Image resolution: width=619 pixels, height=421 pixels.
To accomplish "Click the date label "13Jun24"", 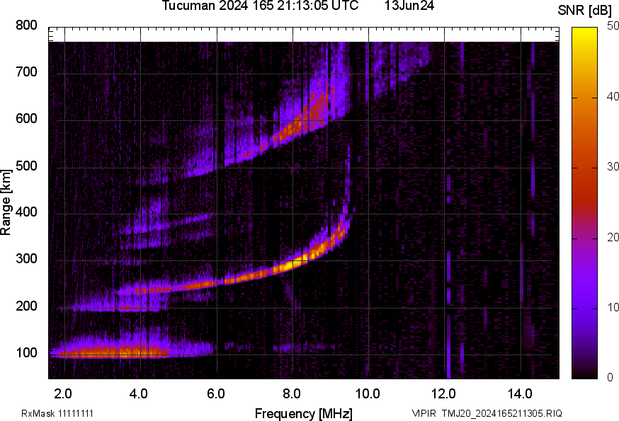I will (409, 6).
